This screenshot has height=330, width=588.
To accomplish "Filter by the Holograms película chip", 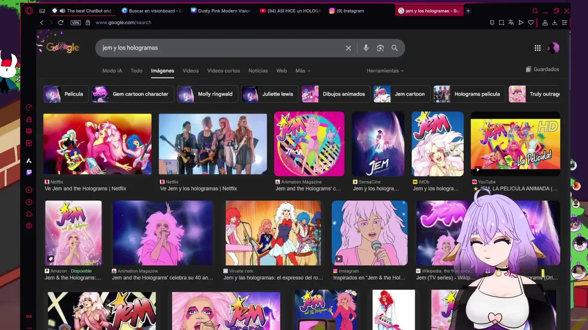I will (469, 94).
